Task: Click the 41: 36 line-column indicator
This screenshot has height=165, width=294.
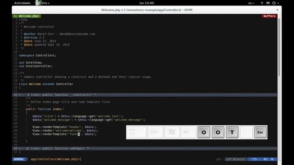Action: pyautogui.click(x=269, y=159)
